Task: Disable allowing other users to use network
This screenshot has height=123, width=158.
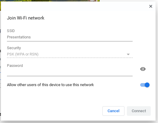Action: pyautogui.click(x=145, y=85)
